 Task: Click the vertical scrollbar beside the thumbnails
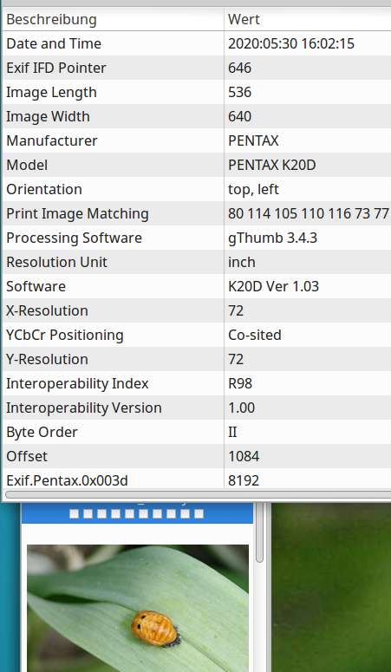point(259,532)
